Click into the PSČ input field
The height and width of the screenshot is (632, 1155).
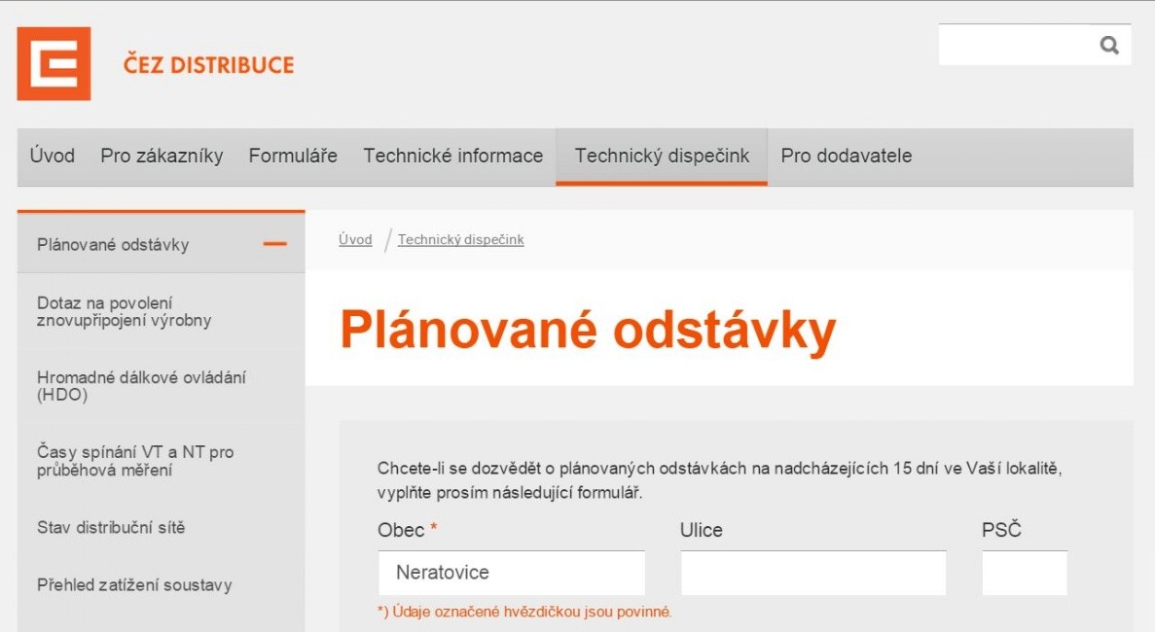(1024, 573)
